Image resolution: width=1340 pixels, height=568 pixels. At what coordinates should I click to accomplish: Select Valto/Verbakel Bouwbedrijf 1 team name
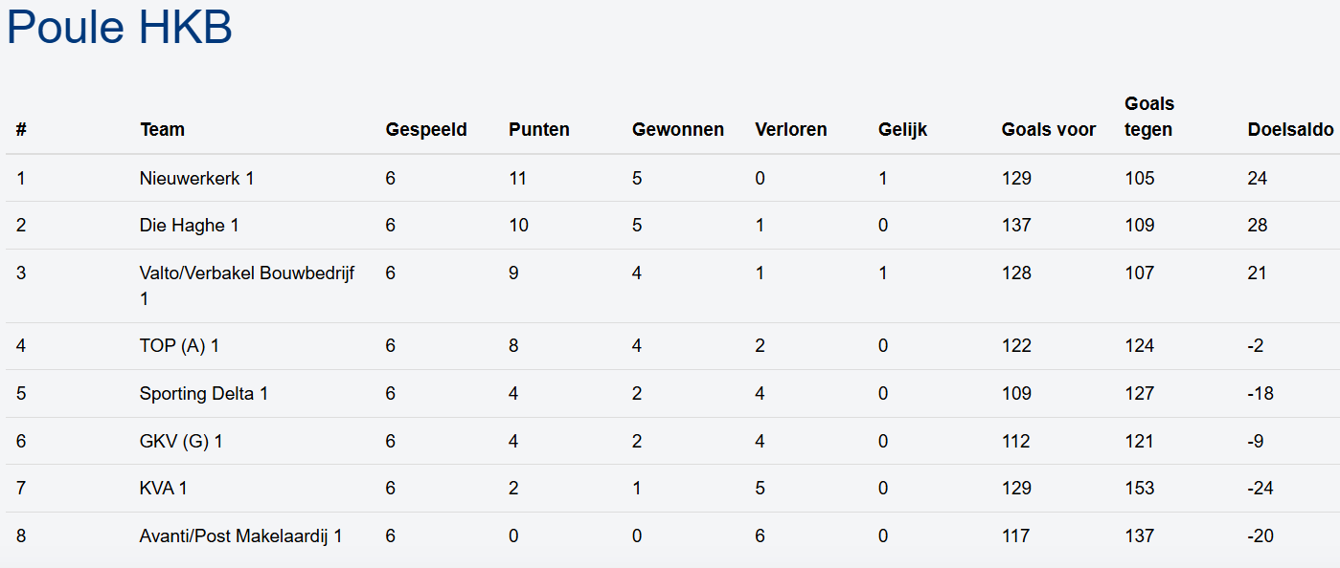(246, 273)
